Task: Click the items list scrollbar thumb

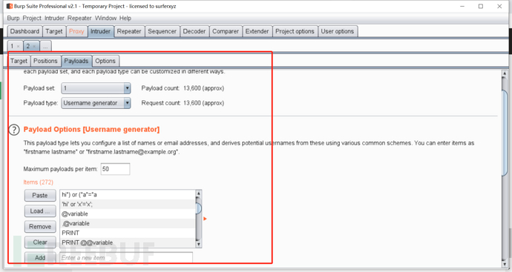Action: click(198, 208)
